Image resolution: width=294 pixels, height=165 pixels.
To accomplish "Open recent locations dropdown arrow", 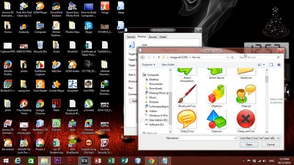I will coord(154,57).
